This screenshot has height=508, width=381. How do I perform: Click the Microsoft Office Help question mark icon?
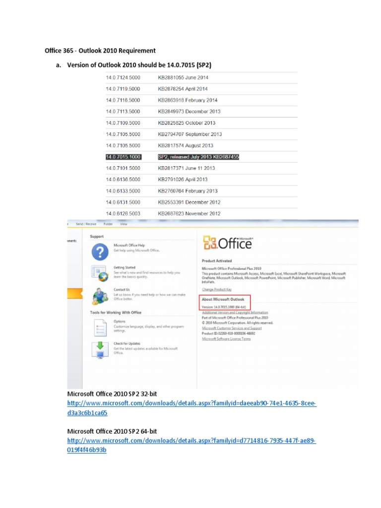(x=100, y=252)
